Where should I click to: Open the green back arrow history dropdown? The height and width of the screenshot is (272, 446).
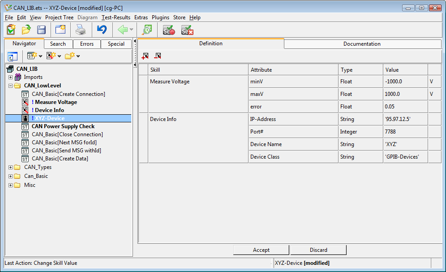click(131, 30)
